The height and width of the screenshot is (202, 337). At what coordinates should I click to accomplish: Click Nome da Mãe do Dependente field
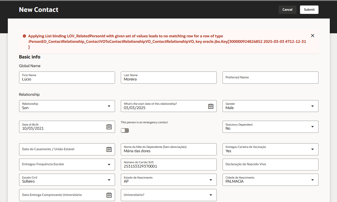(x=169, y=149)
